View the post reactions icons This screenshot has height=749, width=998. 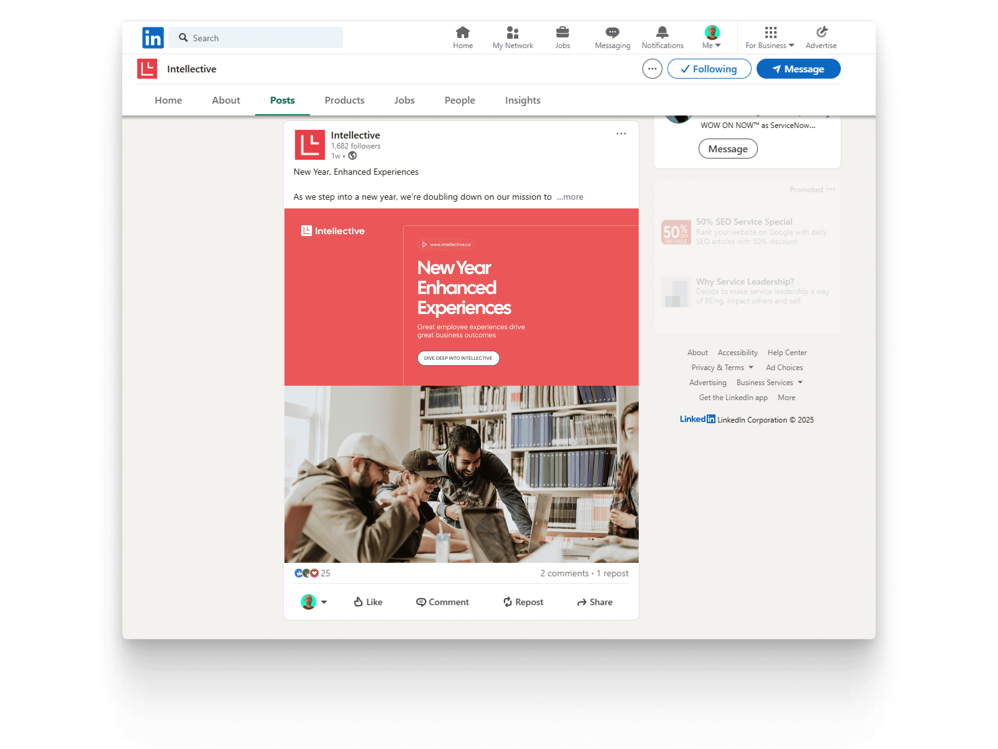(x=306, y=573)
